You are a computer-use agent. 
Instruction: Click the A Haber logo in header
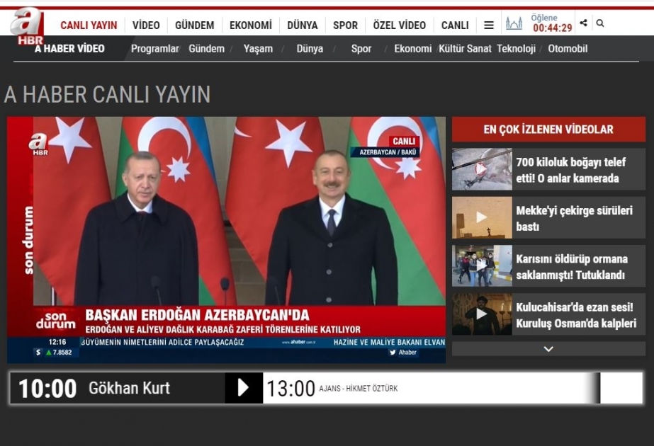coord(28,27)
